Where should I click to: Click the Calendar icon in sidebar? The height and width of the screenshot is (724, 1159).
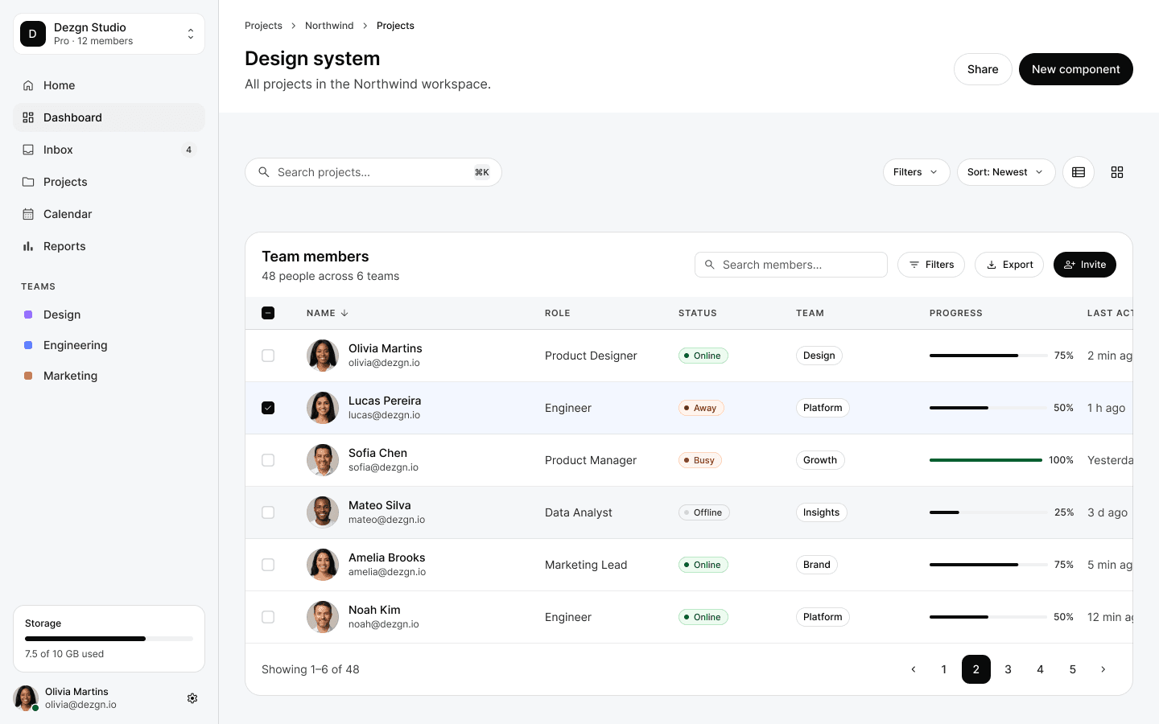click(28, 214)
